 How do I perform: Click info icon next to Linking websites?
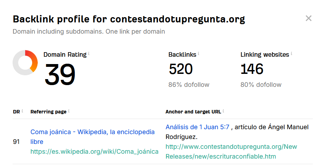point(292,54)
